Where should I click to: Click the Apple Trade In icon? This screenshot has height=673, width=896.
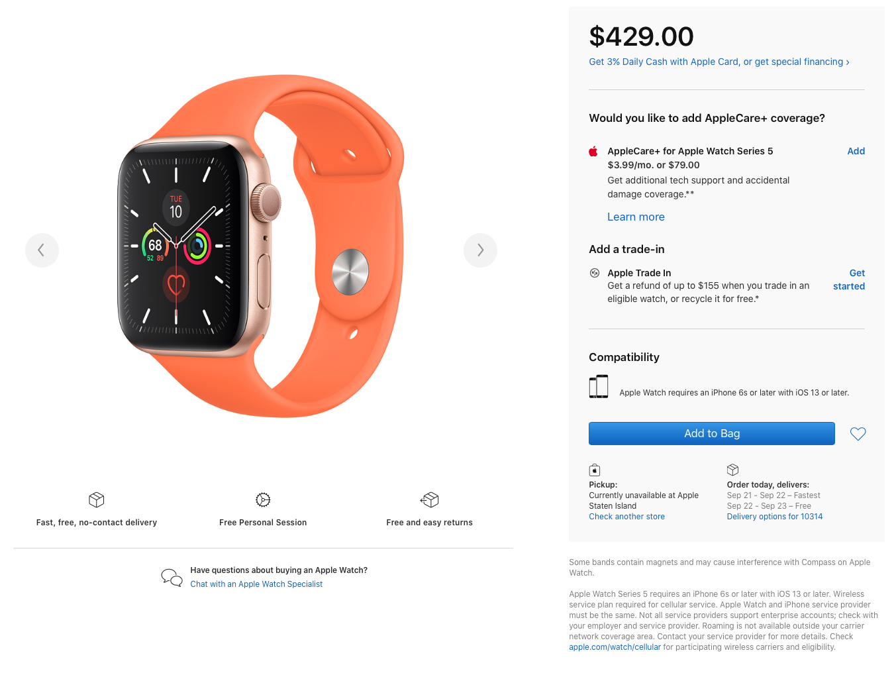tap(595, 273)
